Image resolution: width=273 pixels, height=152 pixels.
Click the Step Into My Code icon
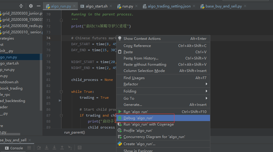pyautogui.click(x=54, y=148)
